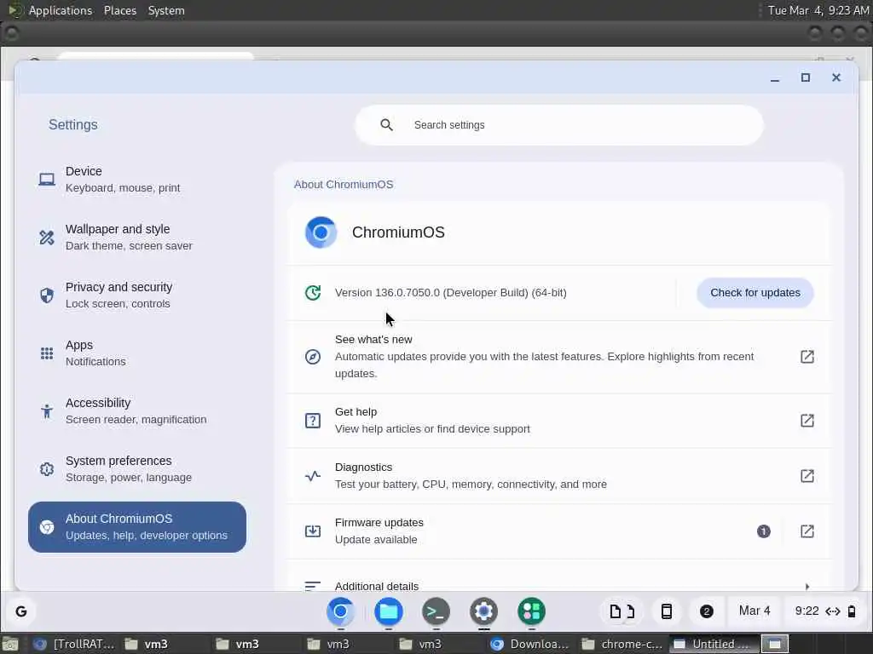Open the 9:22 status tray
Screen dimensions: 873x654
point(825,611)
